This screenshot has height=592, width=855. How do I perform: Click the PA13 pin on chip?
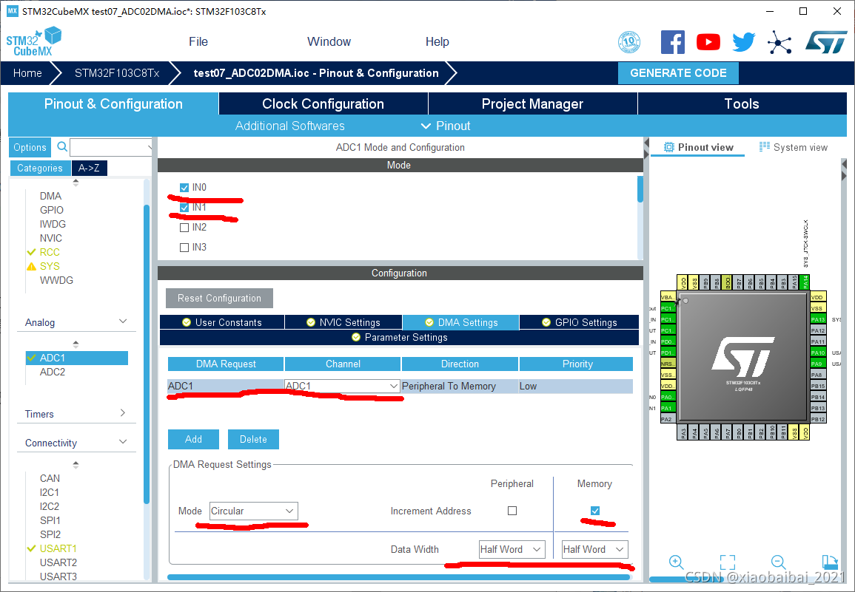(x=818, y=319)
